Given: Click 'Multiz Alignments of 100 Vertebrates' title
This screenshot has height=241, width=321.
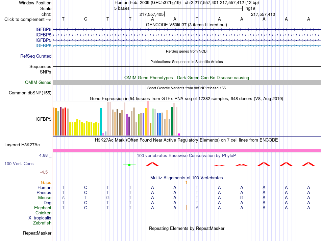Looking at the screenshot, I should 187,178.
